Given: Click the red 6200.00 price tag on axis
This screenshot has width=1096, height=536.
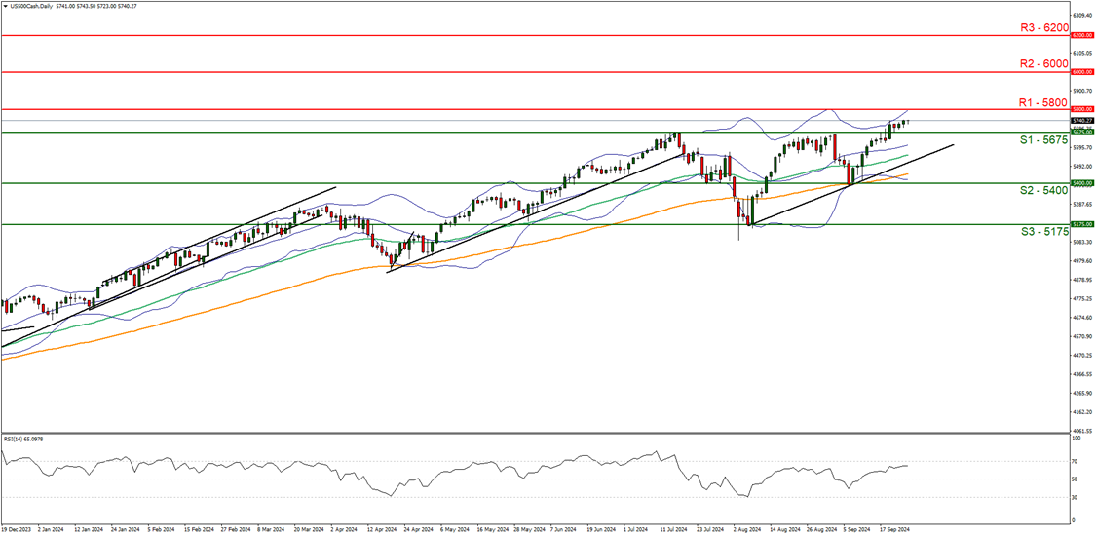Looking at the screenshot, I should pos(1079,35).
